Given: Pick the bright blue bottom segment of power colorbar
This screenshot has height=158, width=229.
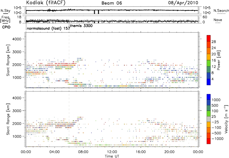Looking at the screenshot, I should pyautogui.click(x=209, y=82).
